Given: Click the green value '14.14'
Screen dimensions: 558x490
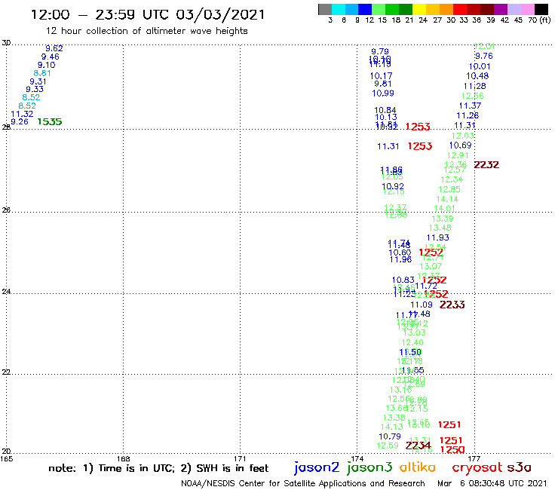Looking at the screenshot, I should point(447,199).
